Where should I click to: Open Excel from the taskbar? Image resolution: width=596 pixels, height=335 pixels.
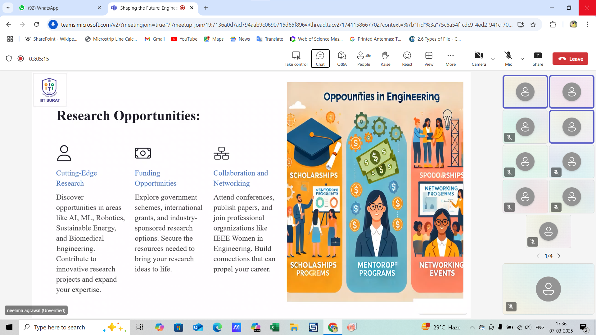pyautogui.click(x=275, y=327)
